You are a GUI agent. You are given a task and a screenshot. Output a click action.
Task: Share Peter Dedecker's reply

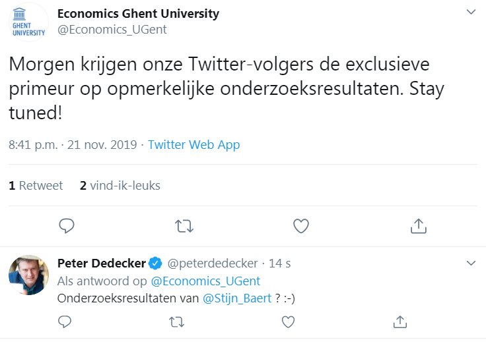click(x=399, y=321)
